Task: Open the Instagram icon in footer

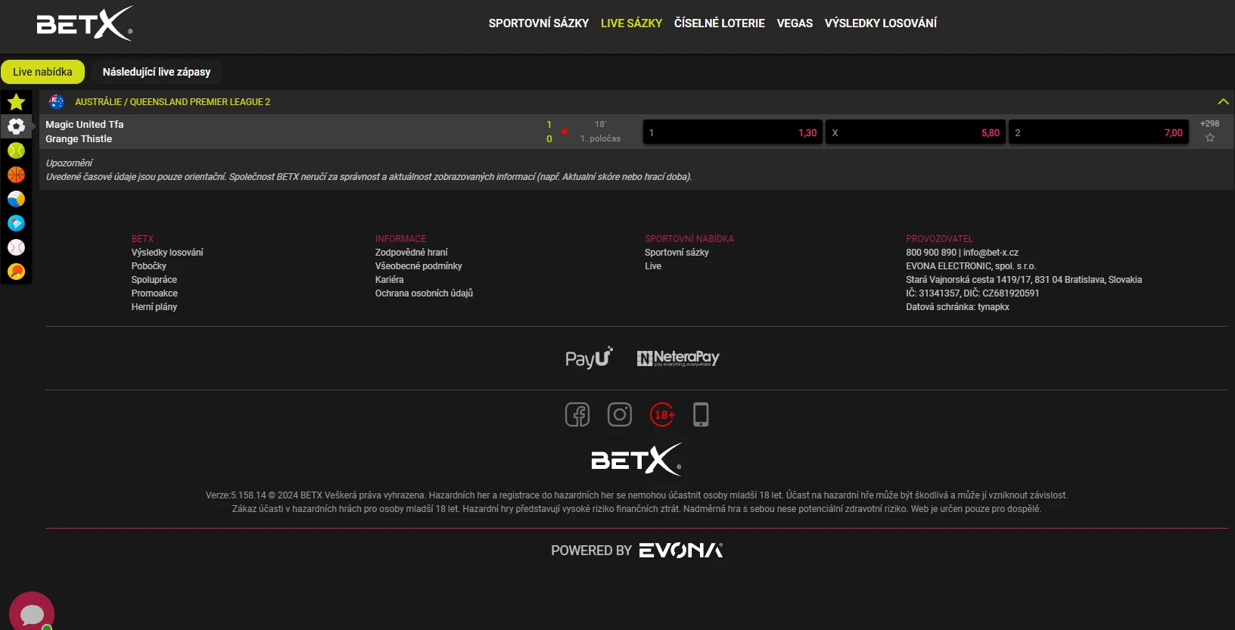Action: coord(620,414)
